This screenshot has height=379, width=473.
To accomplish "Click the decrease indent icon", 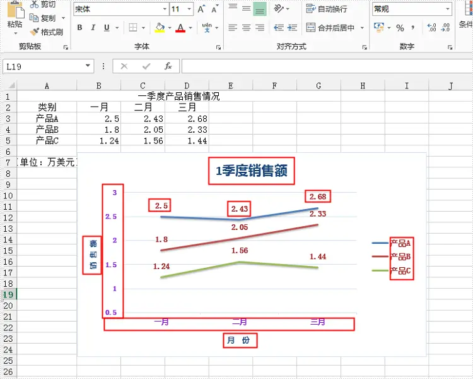I will [279, 28].
